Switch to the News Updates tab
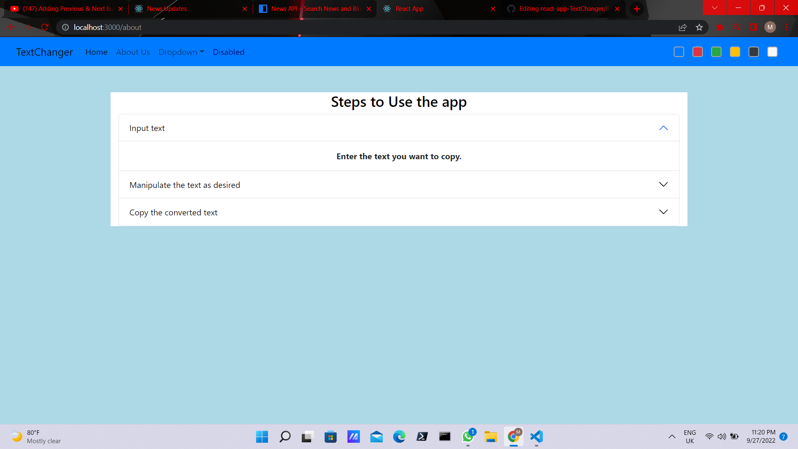798x449 pixels. [166, 8]
